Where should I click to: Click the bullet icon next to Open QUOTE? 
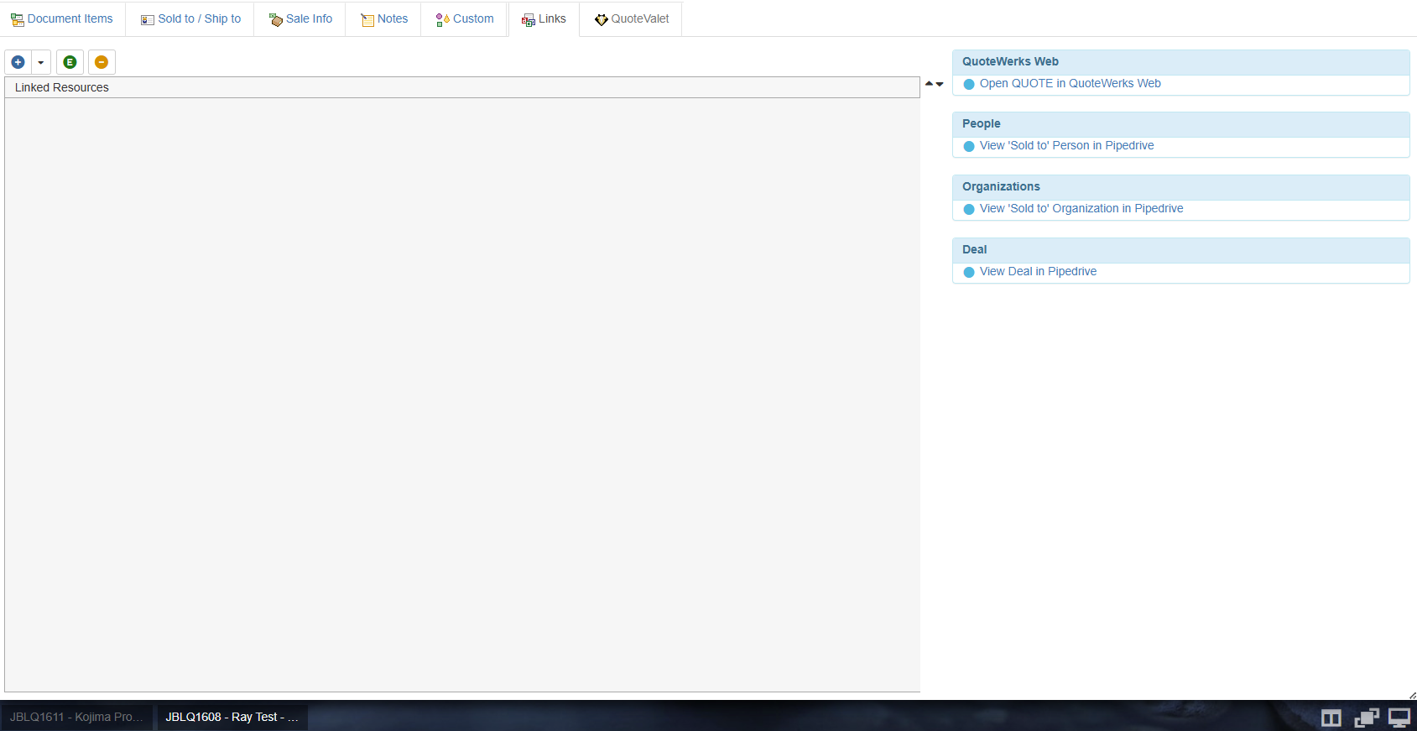(x=969, y=84)
